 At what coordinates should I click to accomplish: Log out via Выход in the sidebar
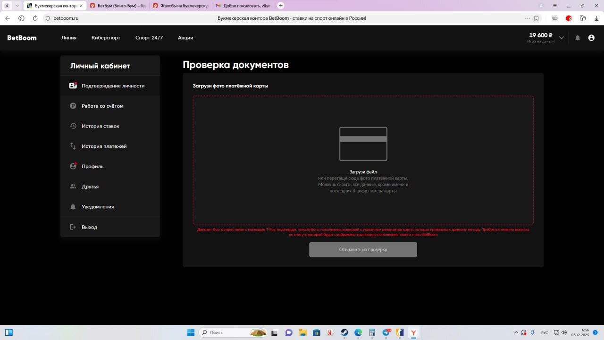click(x=89, y=227)
